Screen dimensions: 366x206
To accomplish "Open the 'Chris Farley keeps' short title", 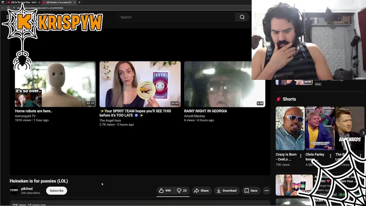I will (x=315, y=157).
